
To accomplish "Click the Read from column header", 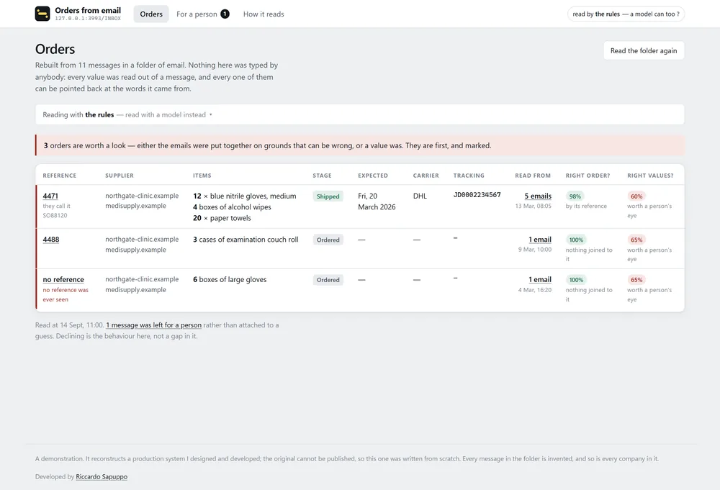I will click(533, 176).
